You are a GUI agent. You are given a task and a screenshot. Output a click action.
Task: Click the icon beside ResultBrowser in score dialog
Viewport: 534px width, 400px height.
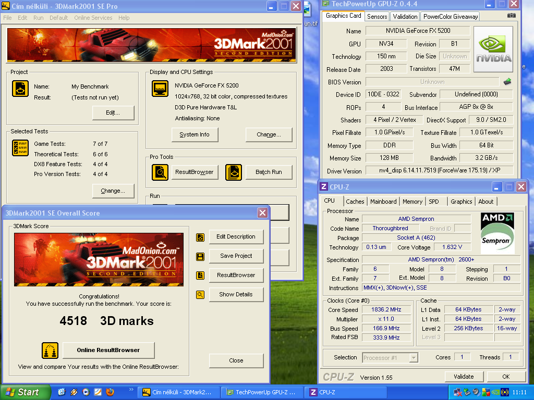pyautogui.click(x=200, y=276)
